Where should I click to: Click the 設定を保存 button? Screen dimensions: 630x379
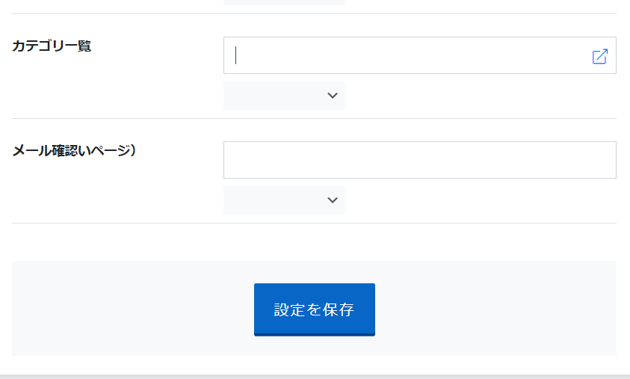314,309
